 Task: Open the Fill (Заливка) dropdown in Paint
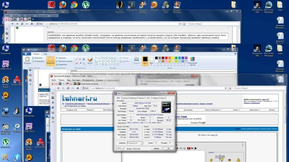[125, 61]
